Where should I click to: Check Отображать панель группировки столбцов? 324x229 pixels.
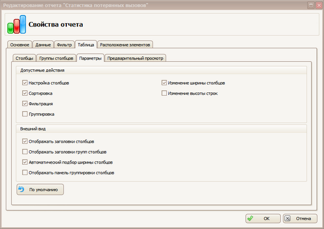tap(25, 172)
